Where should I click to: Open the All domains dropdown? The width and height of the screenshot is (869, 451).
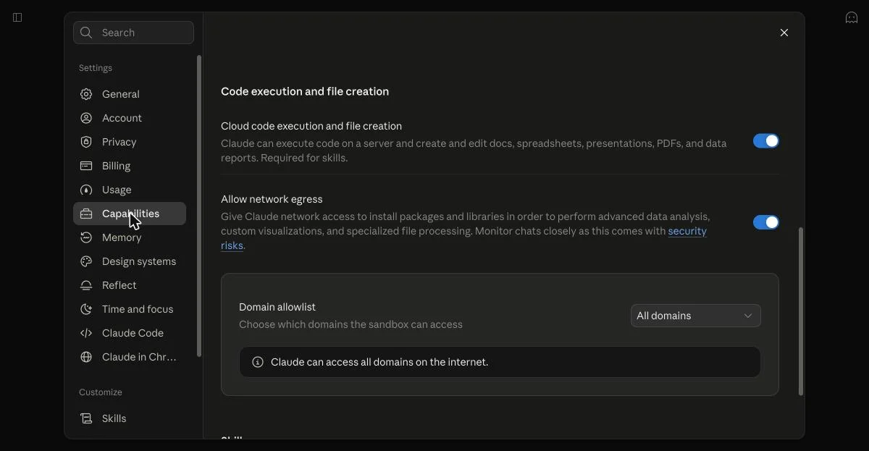coord(695,316)
